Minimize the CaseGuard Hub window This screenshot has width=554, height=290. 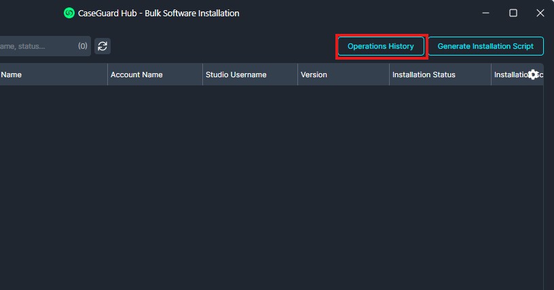pyautogui.click(x=486, y=14)
